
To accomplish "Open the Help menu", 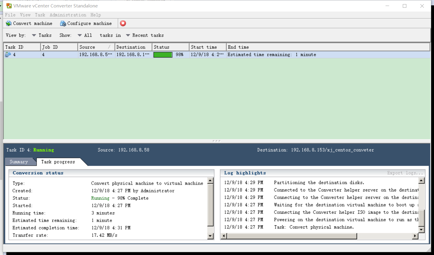I will click(96, 15).
